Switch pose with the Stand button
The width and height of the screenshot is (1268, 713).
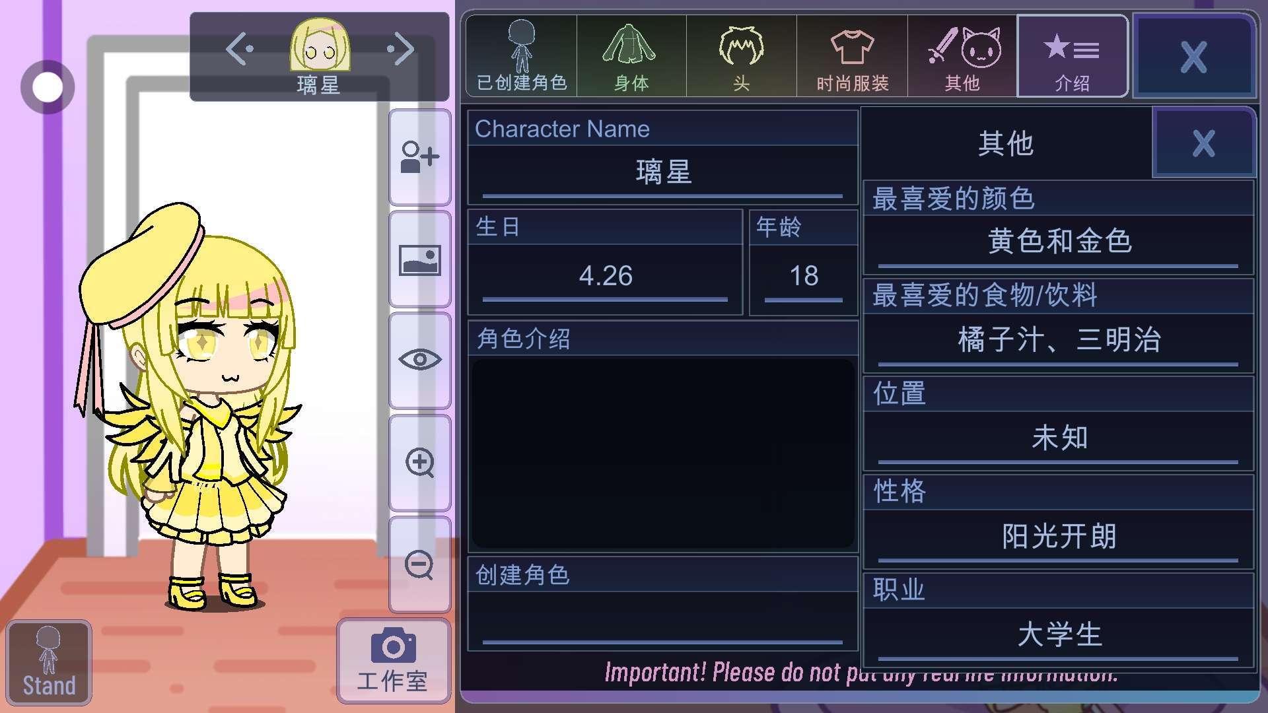pyautogui.click(x=49, y=663)
